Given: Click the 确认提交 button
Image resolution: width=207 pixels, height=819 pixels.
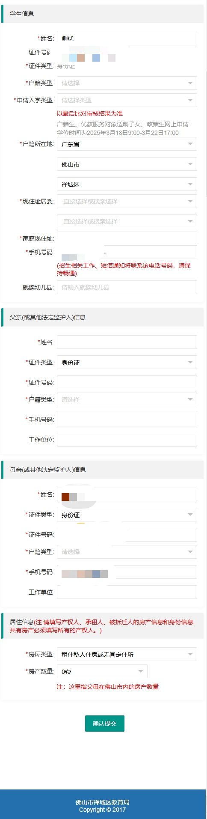Looking at the screenshot, I should (105, 724).
